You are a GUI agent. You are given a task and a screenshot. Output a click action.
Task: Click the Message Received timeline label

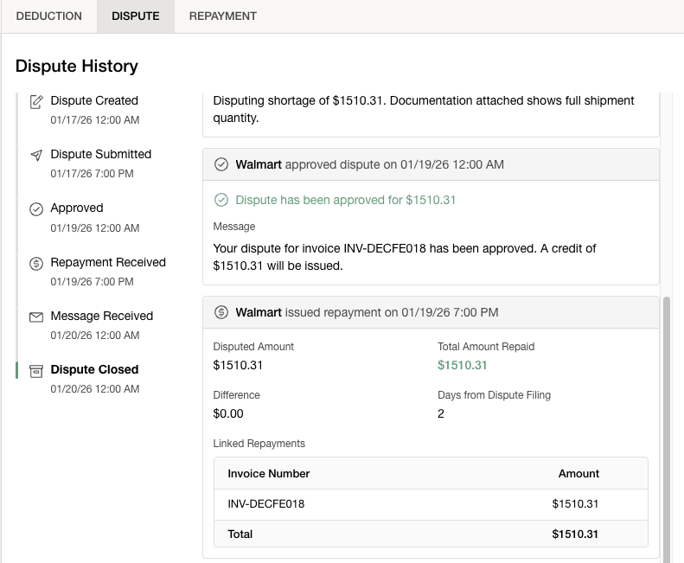(x=101, y=317)
